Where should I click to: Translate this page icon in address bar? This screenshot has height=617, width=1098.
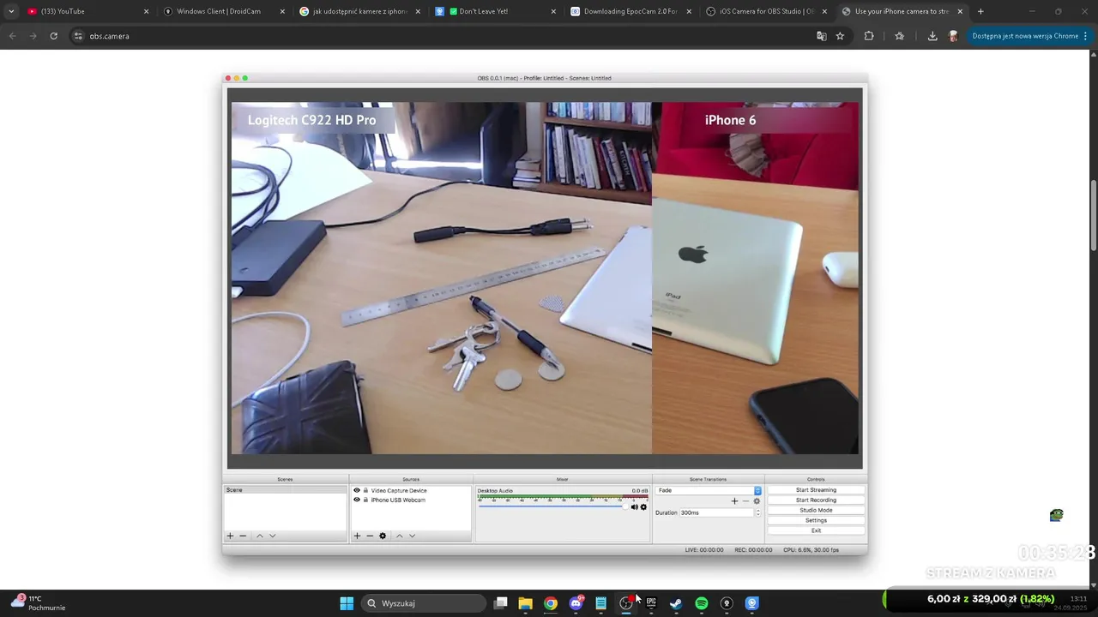[x=821, y=36]
